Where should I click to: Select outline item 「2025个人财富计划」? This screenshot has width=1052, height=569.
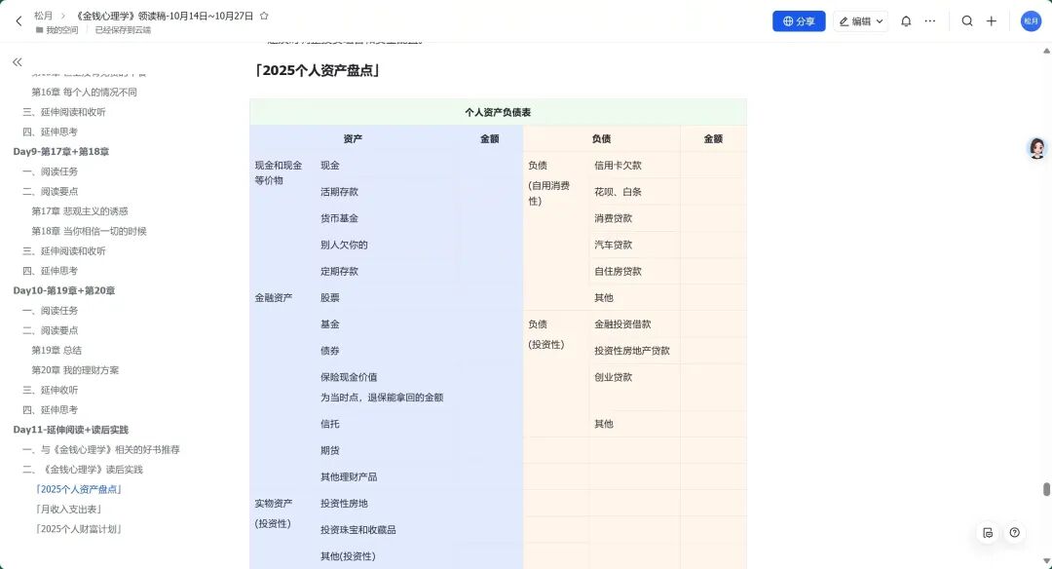point(78,529)
